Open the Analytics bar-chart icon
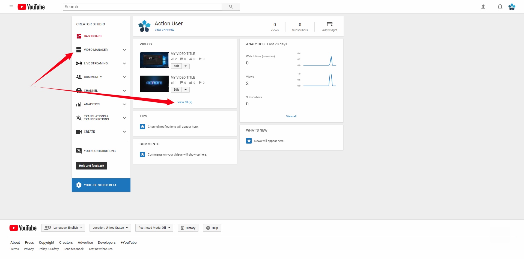The height and width of the screenshot is (259, 524). point(79,104)
